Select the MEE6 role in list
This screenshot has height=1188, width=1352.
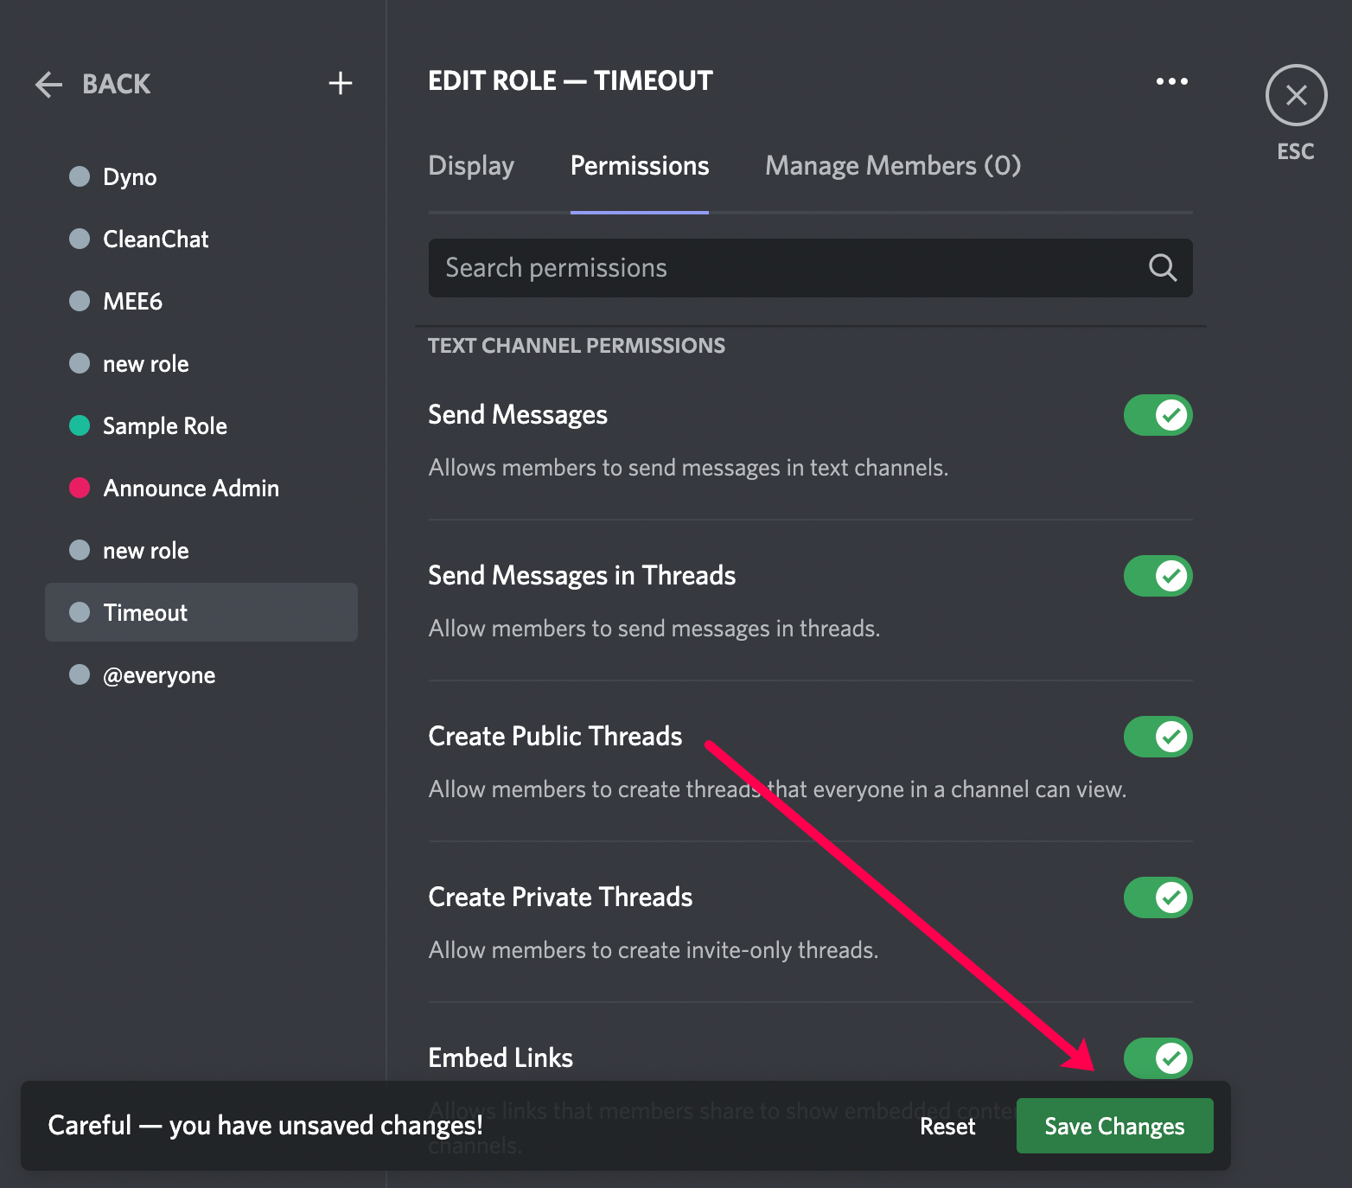point(132,302)
